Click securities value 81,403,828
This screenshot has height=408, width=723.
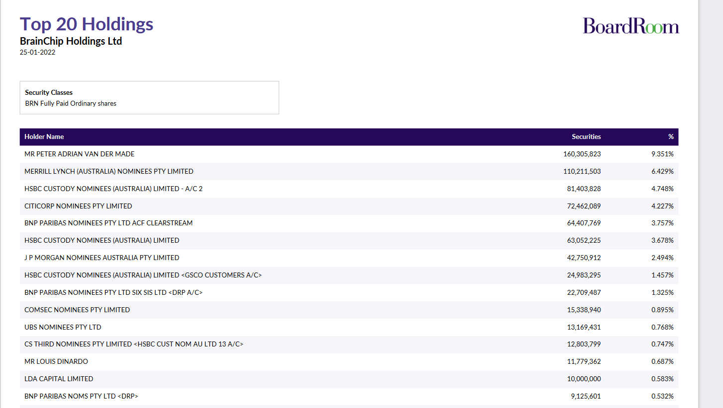[584, 189]
